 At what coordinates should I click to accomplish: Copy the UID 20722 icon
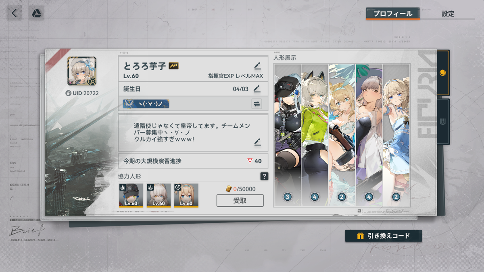coord(69,93)
